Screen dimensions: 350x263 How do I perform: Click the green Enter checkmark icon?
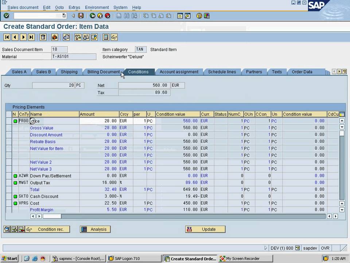click(x=7, y=16)
